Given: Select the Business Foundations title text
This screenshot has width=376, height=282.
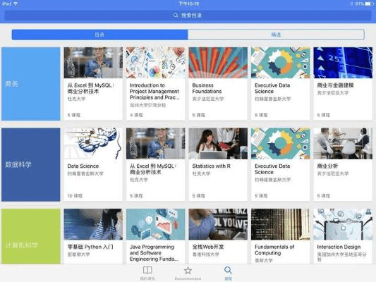Looking at the screenshot, I should click(x=207, y=88).
